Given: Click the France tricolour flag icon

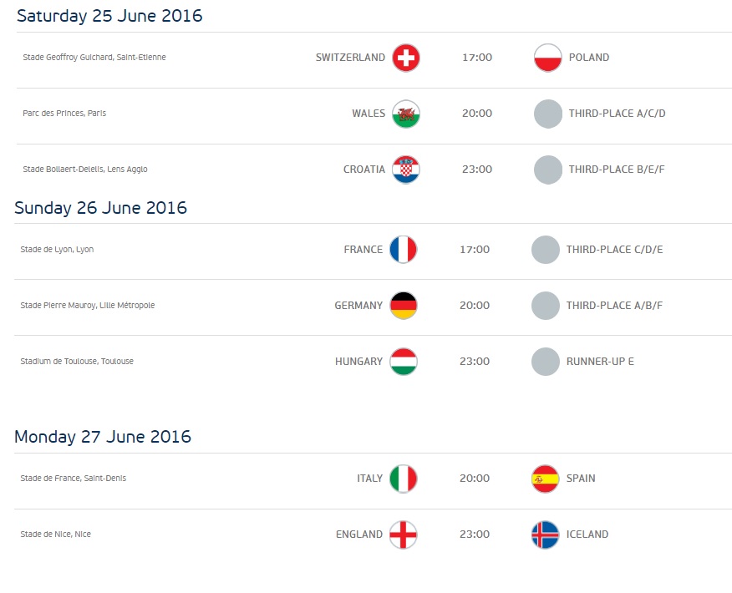Looking at the screenshot, I should (x=404, y=250).
